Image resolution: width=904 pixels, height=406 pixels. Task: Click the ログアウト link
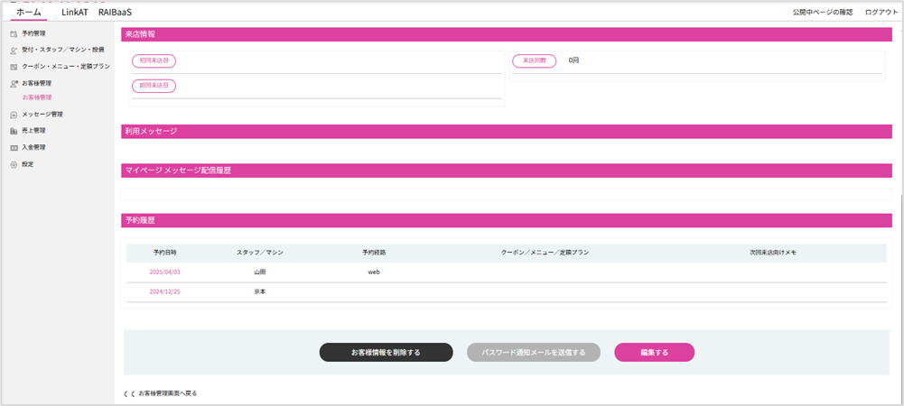[881, 13]
